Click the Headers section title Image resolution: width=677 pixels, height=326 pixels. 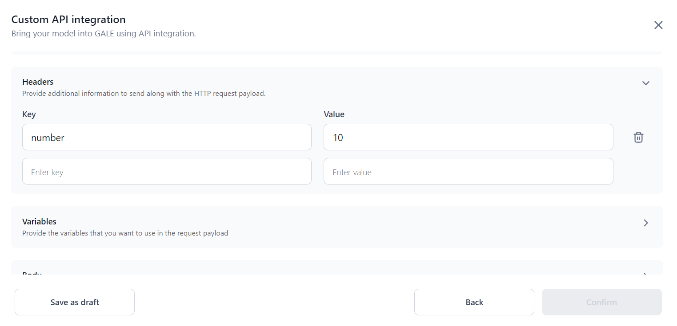click(x=38, y=82)
